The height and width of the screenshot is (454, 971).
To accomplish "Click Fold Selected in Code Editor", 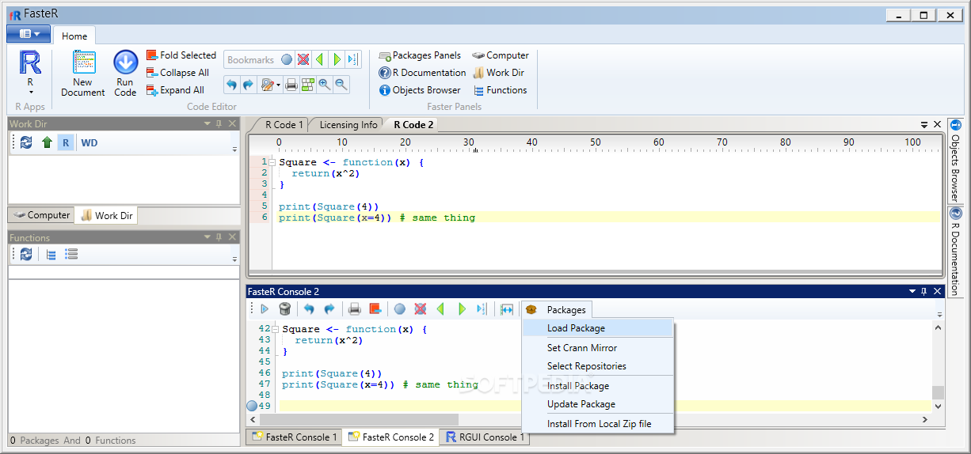I will pos(181,55).
